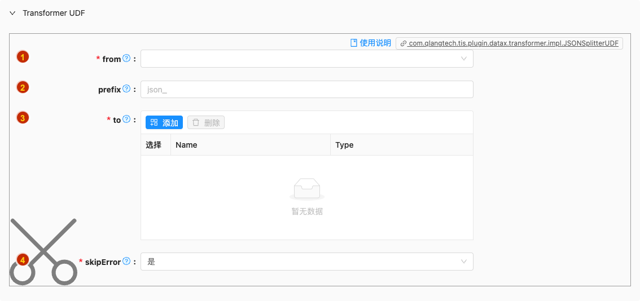Image resolution: width=640 pixels, height=301 pixels.
Task: Click the skipError help icon
Action: [x=126, y=261]
